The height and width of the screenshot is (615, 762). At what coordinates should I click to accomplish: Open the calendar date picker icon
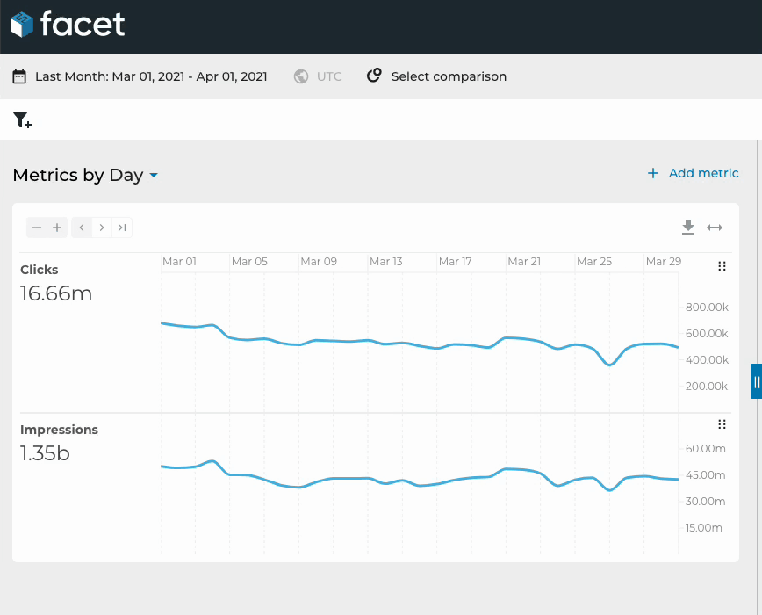[19, 76]
